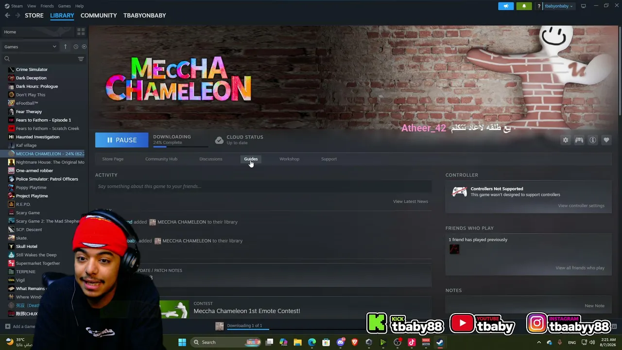Screen dimensions: 622x350
Task: Click the download progress bar under Downloading
Action: click(180, 146)
